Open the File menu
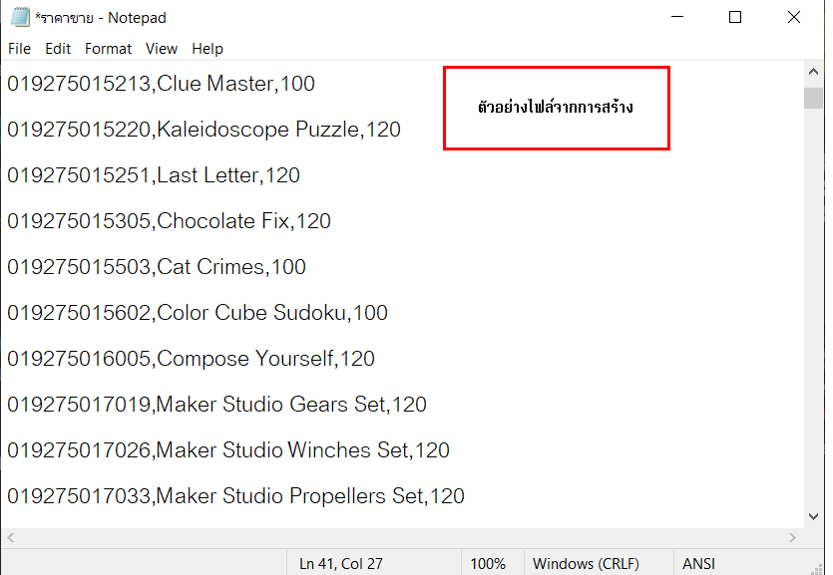833x575 pixels. tap(19, 49)
